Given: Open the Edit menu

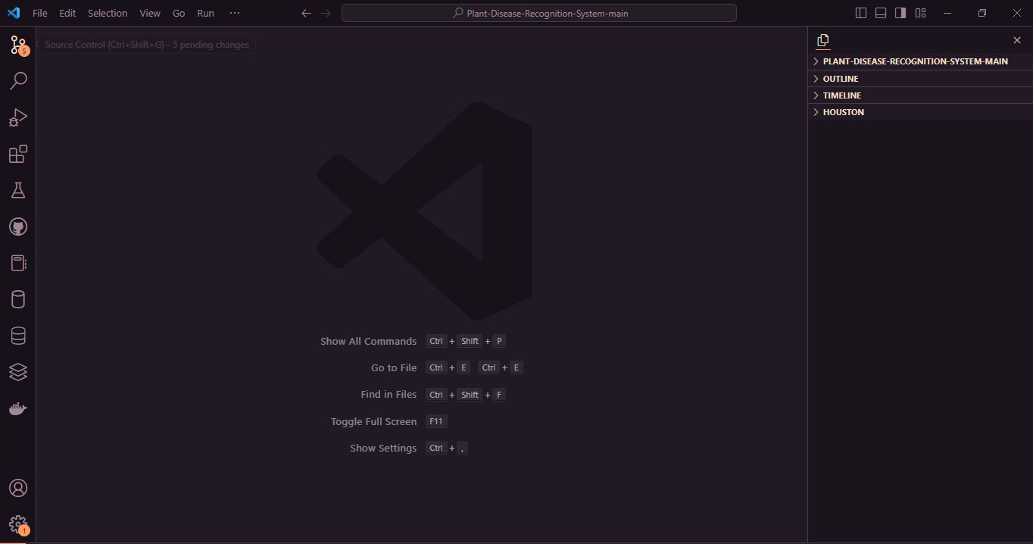Looking at the screenshot, I should [67, 13].
